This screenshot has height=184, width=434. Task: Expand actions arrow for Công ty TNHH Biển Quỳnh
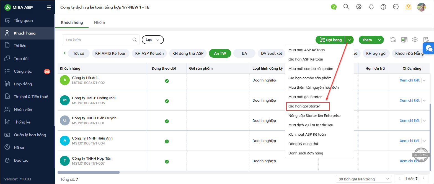(424, 121)
